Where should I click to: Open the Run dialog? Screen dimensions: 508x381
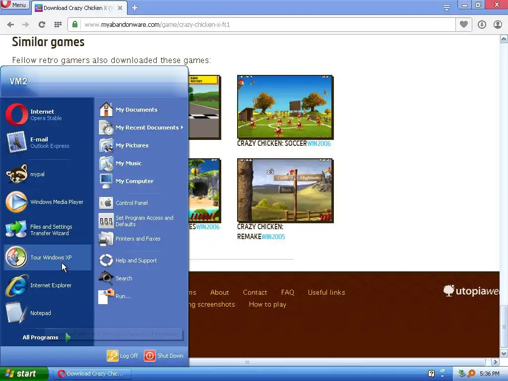pos(141,296)
